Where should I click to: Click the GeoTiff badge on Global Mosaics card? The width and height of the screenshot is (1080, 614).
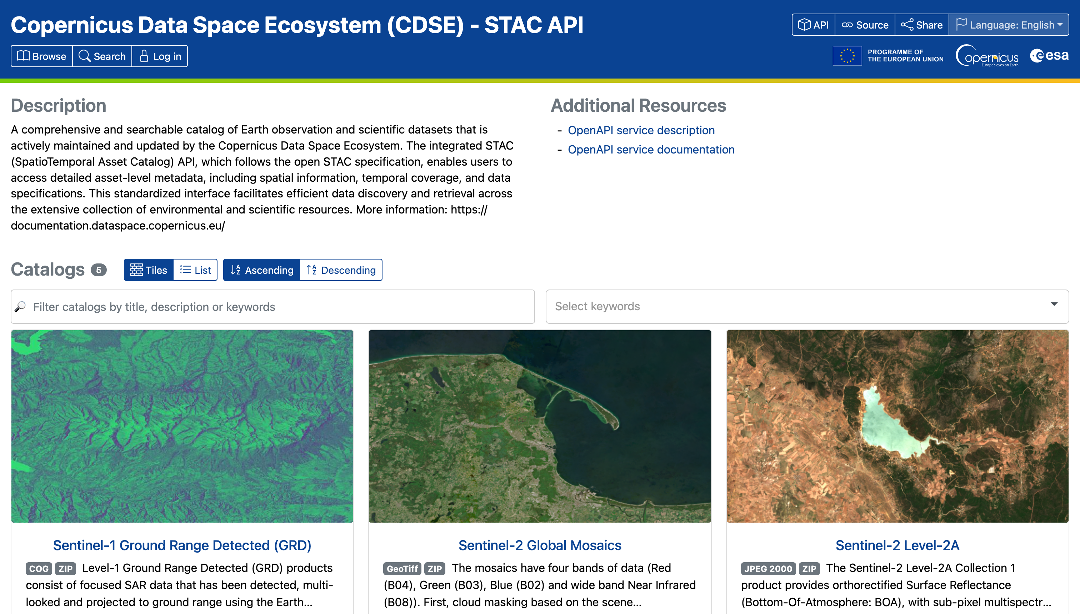tap(402, 568)
